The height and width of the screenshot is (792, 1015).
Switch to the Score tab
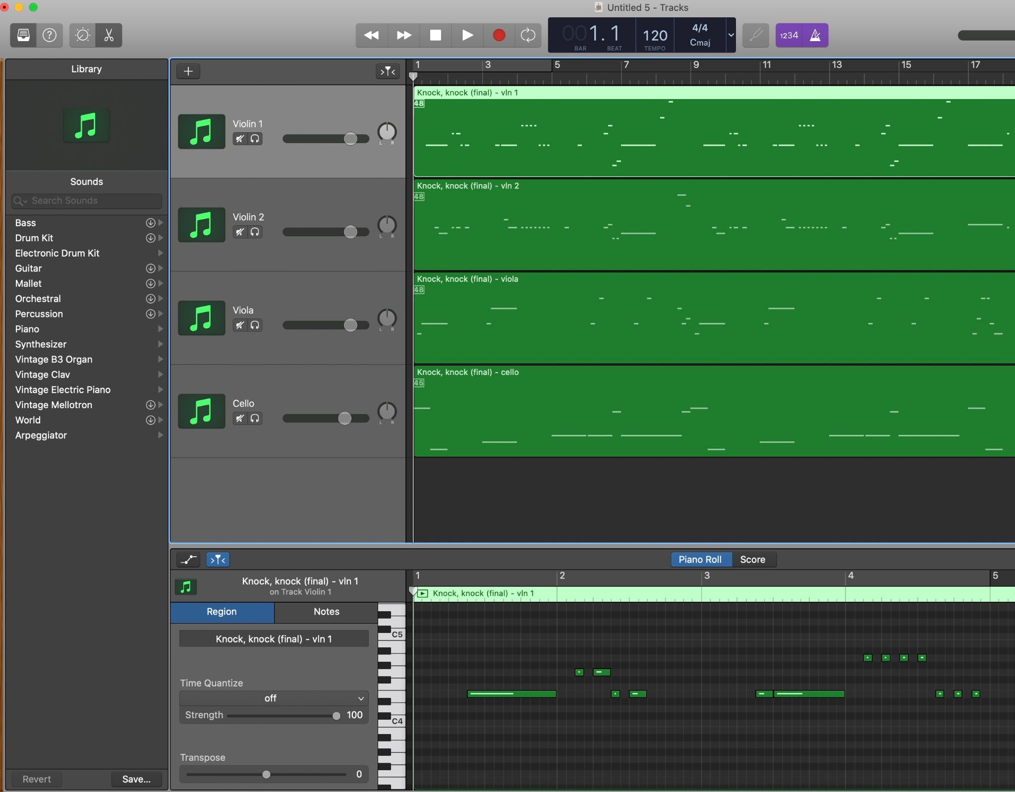[752, 560]
